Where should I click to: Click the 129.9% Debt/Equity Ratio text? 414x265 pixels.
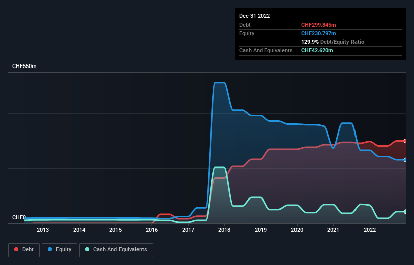coord(332,42)
